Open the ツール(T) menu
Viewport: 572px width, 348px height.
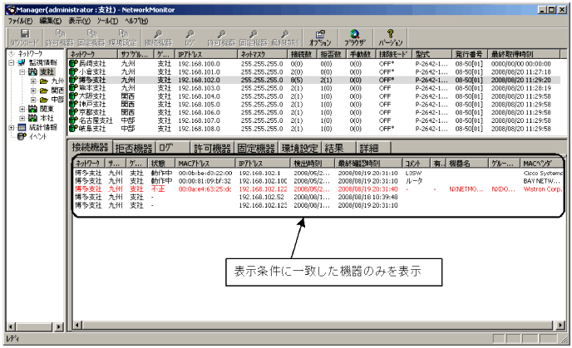click(107, 21)
